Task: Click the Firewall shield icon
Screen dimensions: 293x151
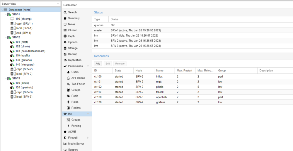Action: pyautogui.click(x=65, y=138)
